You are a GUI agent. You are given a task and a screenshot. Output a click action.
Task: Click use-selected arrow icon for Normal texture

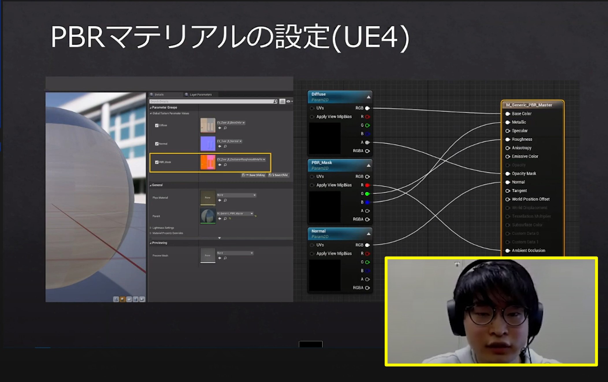(x=220, y=146)
